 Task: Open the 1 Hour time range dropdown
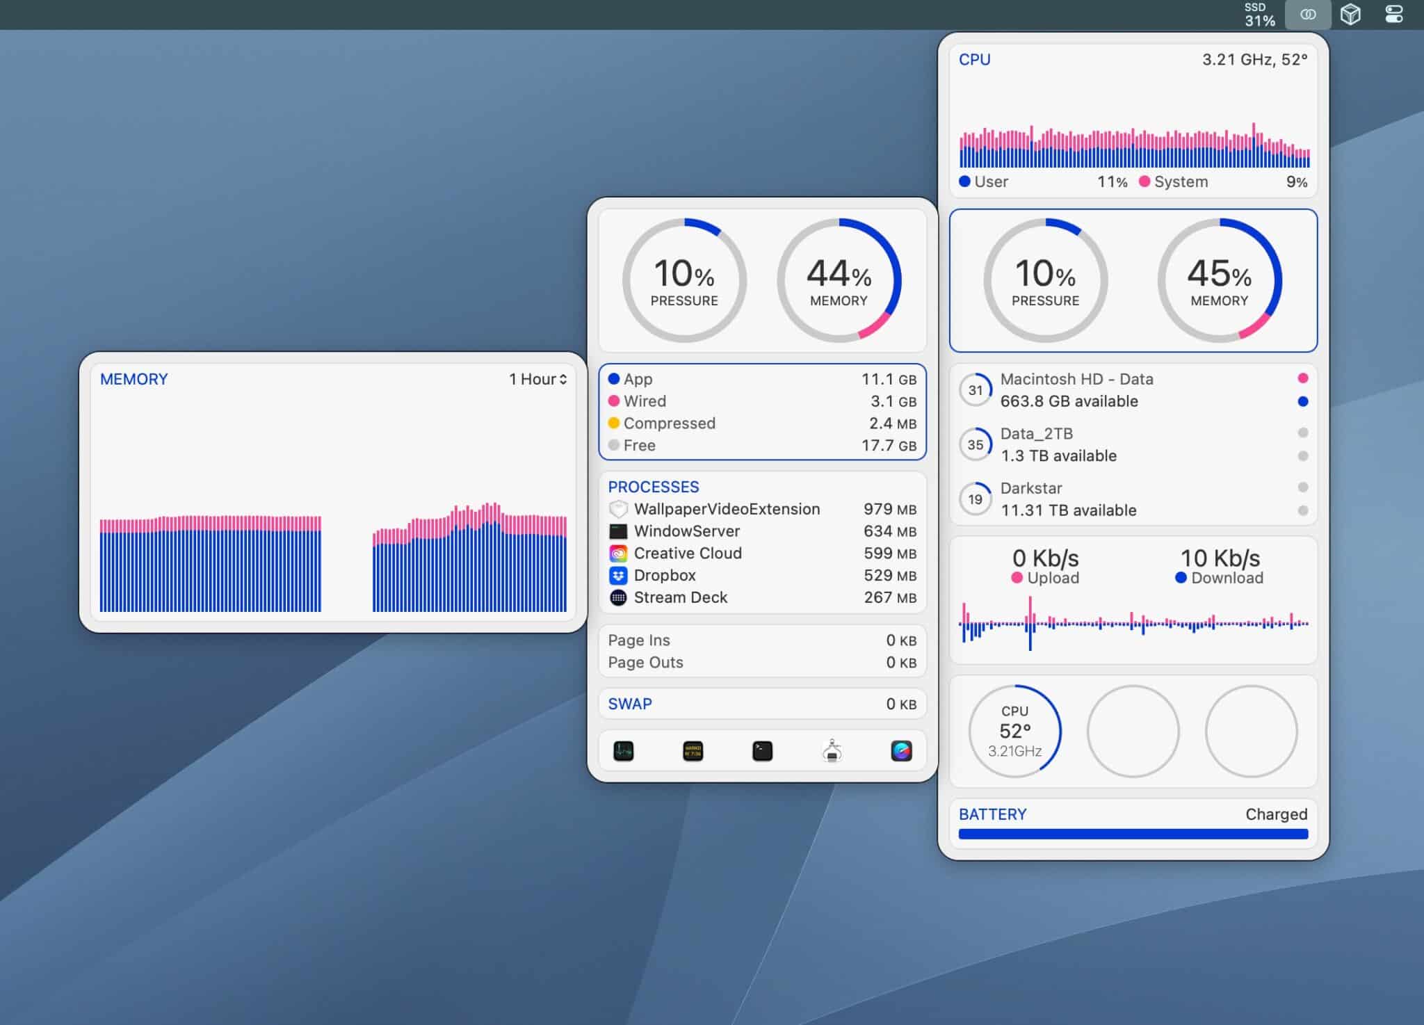[x=536, y=380]
